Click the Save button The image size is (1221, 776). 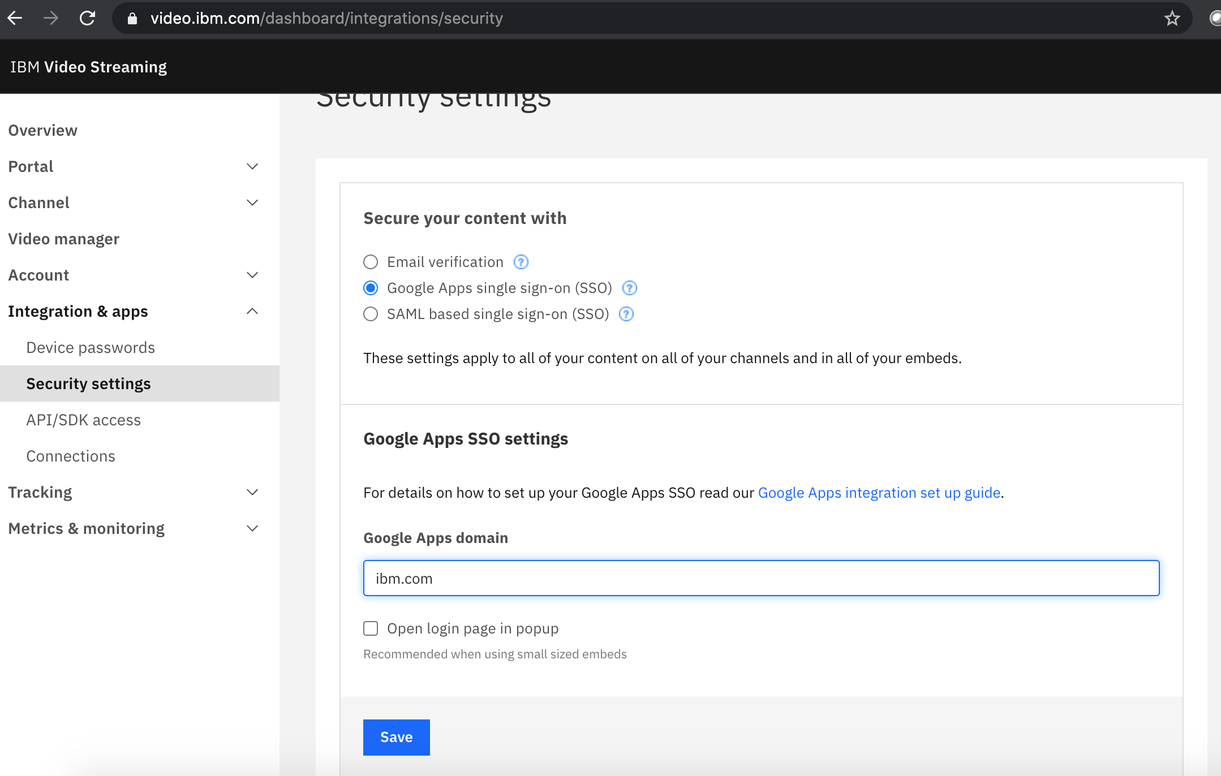pyautogui.click(x=397, y=738)
